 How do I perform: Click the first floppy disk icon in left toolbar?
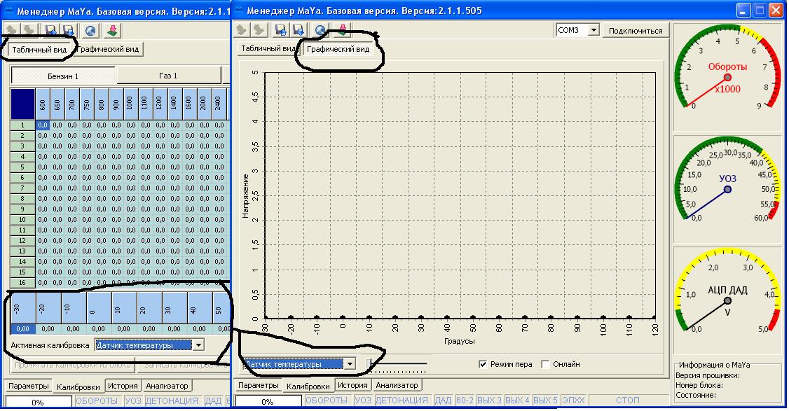(x=51, y=31)
